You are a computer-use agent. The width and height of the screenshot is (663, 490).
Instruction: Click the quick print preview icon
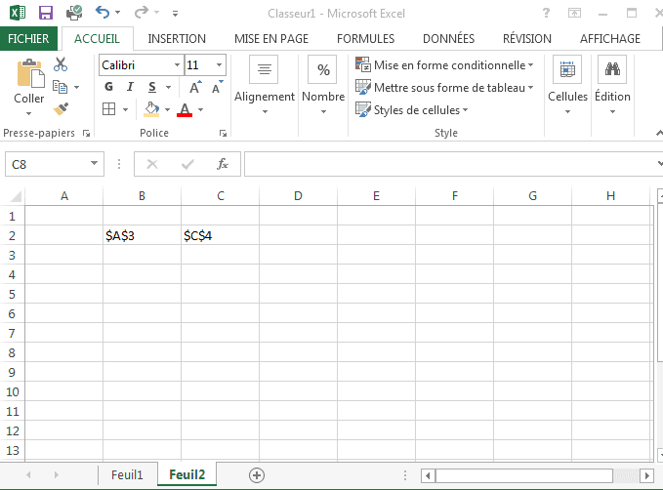(74, 13)
